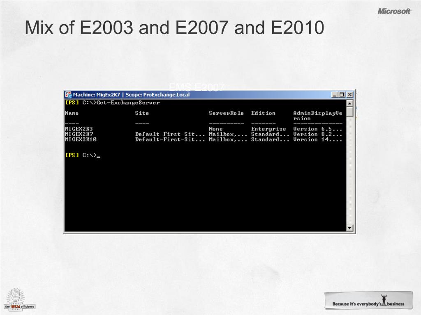
Task: Click 'Version 6.5...' in the MIGEX2K3 row
Action: (x=318, y=129)
